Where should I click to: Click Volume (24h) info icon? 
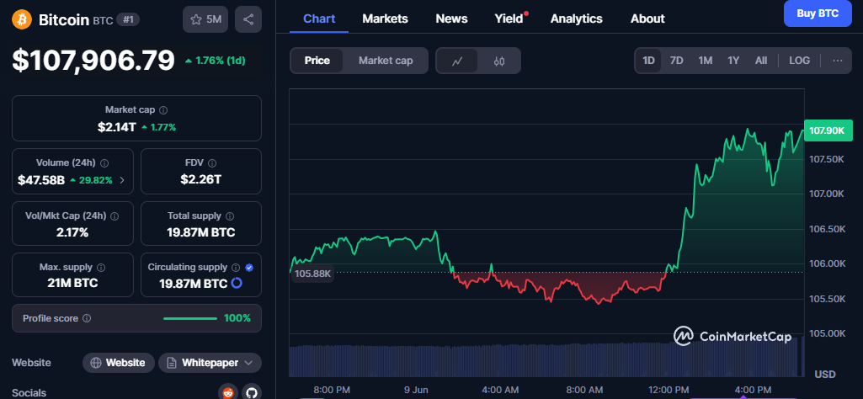(104, 163)
